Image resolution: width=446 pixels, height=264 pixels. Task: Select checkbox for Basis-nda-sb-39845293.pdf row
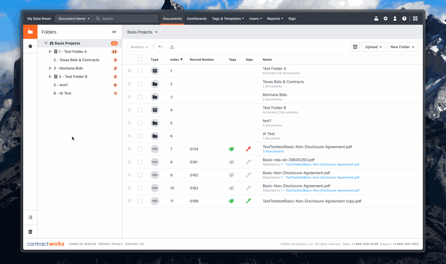click(140, 162)
